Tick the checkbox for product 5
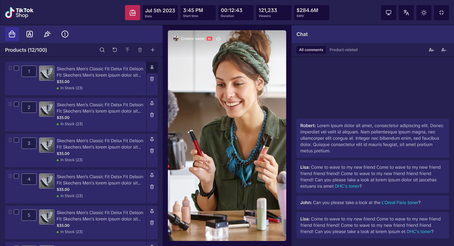The width and height of the screenshot is (454, 246). pos(16,212)
